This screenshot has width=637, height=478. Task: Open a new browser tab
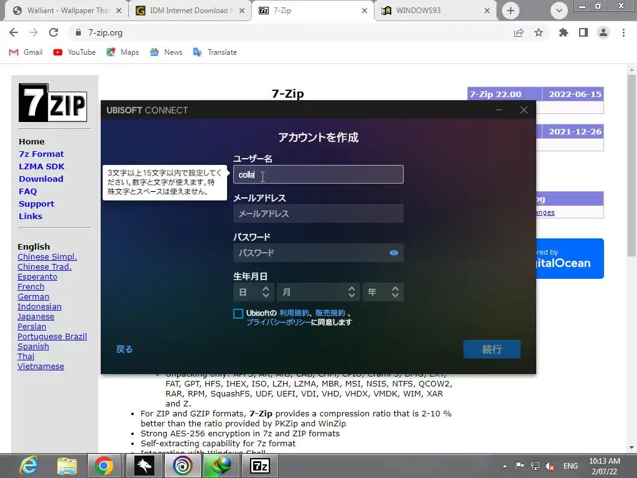click(511, 11)
